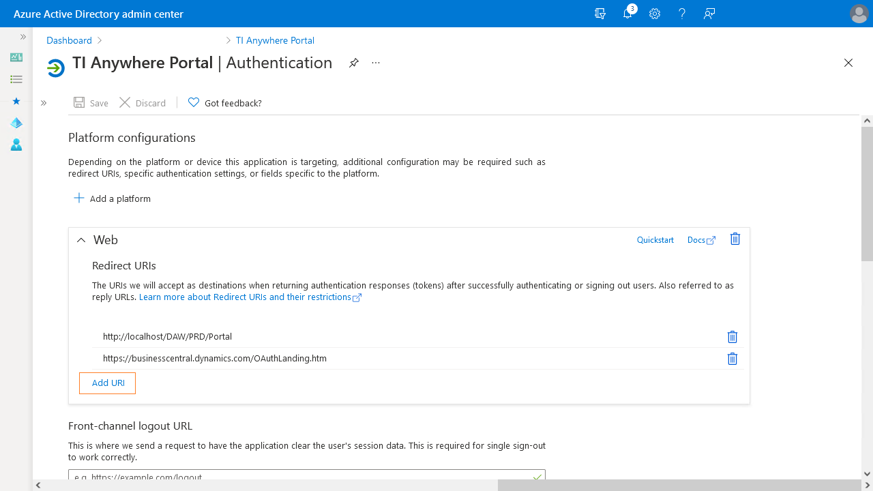This screenshot has width=873, height=491.
Task: Go to the TI Anywhere Portal breadcrumb
Action: 275,40
